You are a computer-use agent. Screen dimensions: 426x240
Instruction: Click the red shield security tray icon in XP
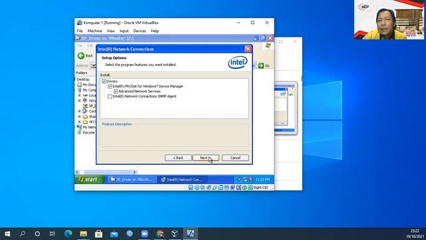click(250, 179)
